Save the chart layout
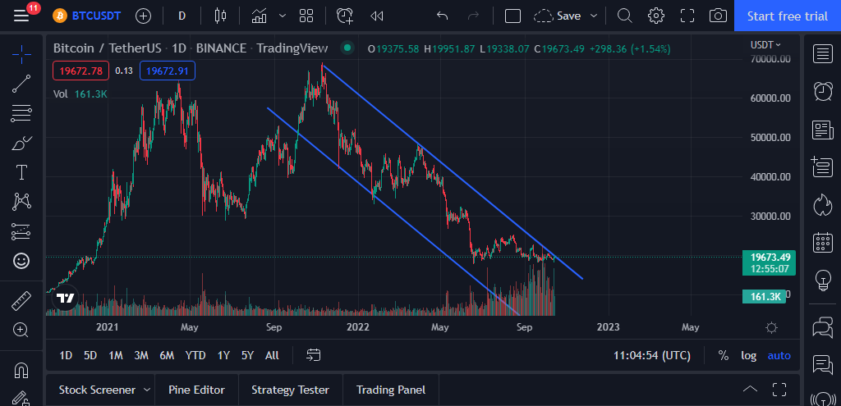The width and height of the screenshot is (841, 406). coord(558,16)
